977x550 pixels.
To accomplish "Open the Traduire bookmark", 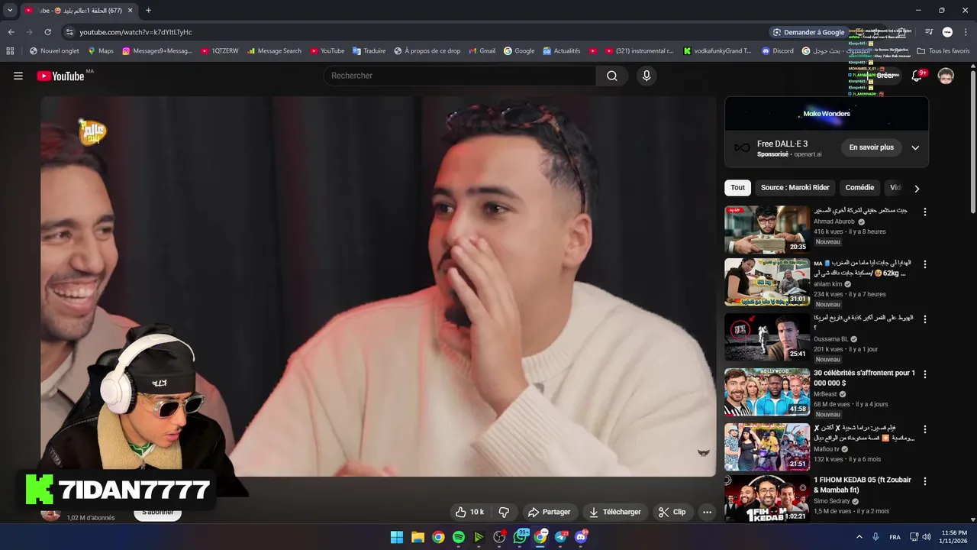I will click(x=369, y=51).
